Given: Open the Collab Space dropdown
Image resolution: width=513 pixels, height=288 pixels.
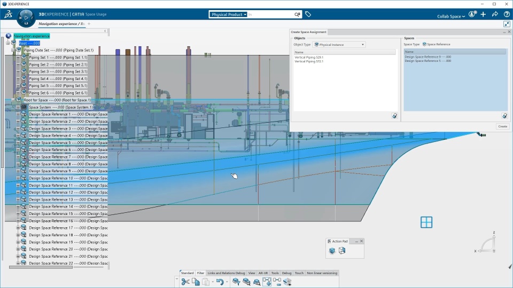Looking at the screenshot, I should click(451, 17).
